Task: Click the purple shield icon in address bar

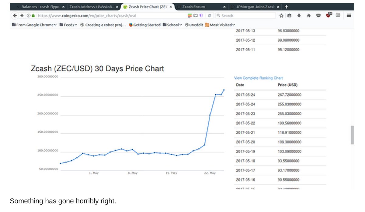Action: [x=201, y=15]
